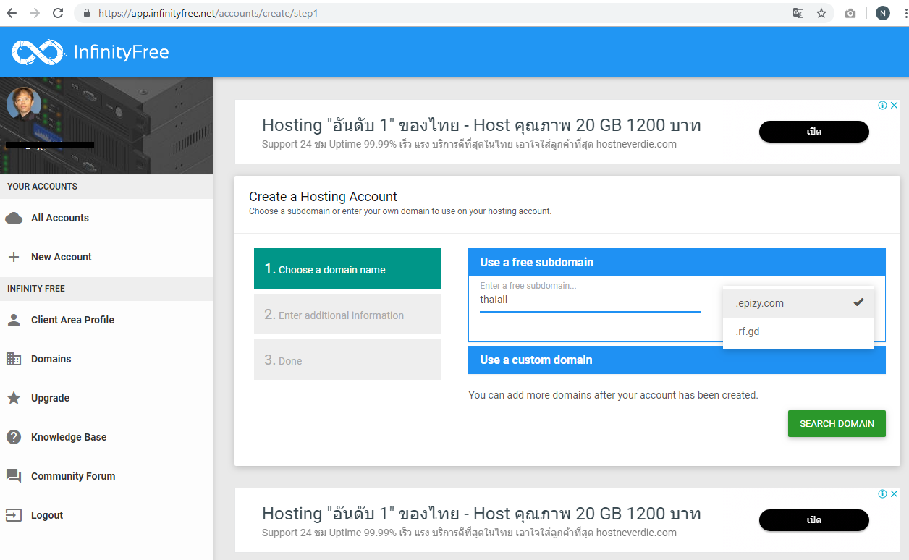
Task: Click the subdomain input field containing thaiall
Action: click(x=589, y=300)
